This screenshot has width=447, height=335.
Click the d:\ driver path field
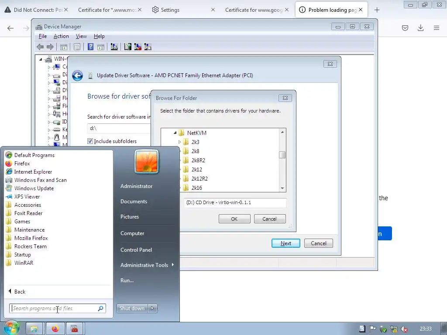[119, 129]
